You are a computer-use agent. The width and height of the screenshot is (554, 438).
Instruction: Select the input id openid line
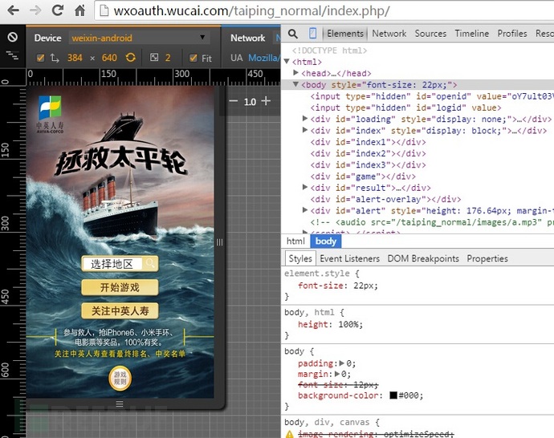point(432,96)
